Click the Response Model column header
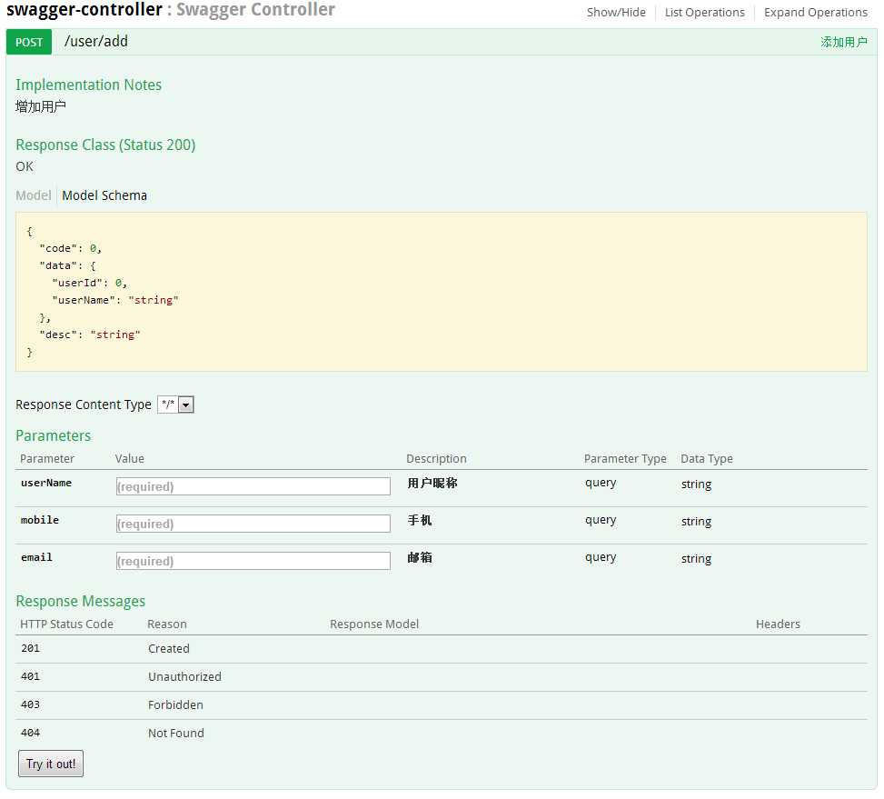The image size is (884, 799). (x=374, y=624)
